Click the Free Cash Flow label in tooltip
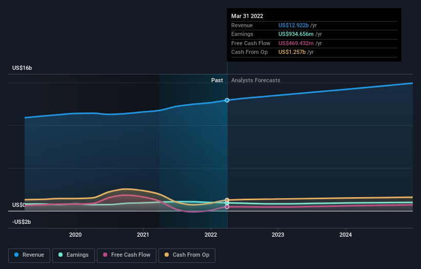The width and height of the screenshot is (421, 269). pos(251,43)
